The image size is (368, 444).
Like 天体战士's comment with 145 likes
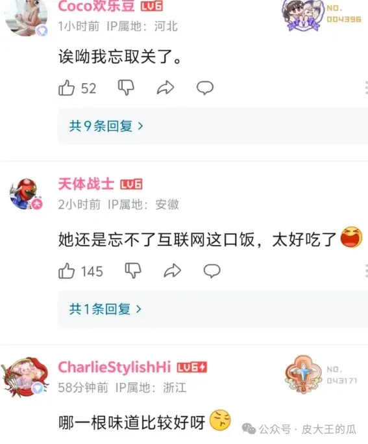coord(66,271)
